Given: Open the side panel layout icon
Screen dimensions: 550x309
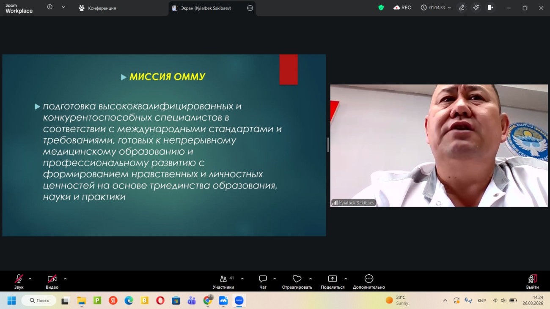Looking at the screenshot, I should (x=490, y=7).
